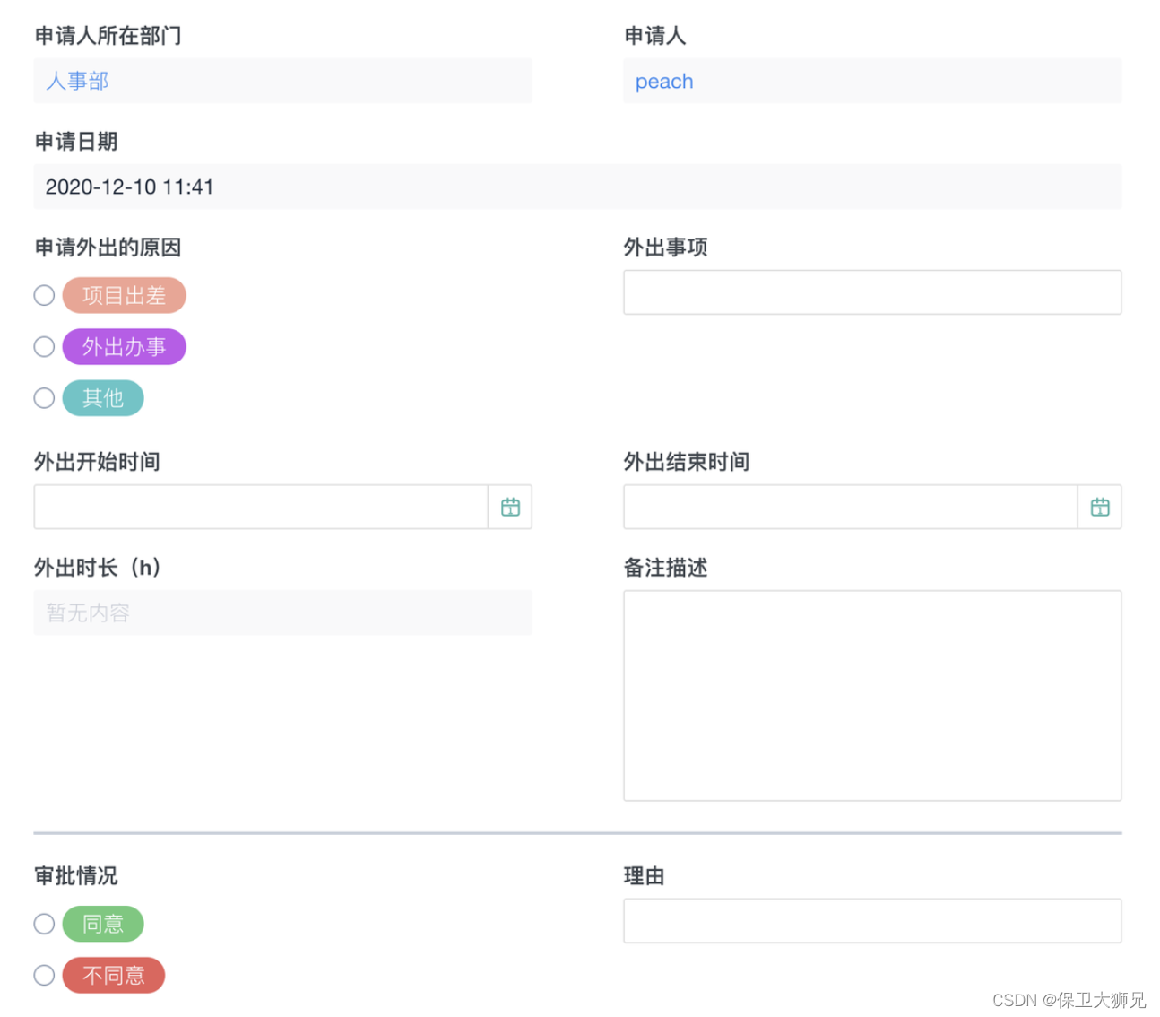Viewport: 1160px width, 1017px height.
Task: Click the 备注描述 label
Action: coord(666,568)
